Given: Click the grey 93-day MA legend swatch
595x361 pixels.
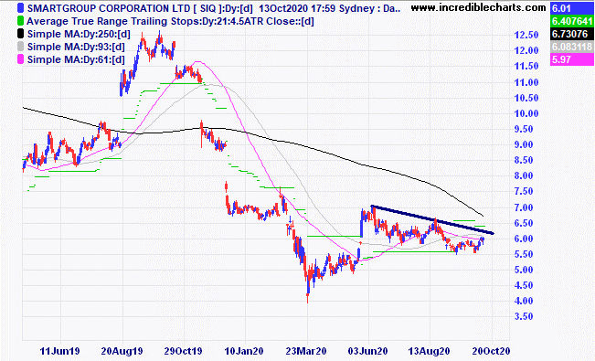Looking at the screenshot, I should coord(20,47).
